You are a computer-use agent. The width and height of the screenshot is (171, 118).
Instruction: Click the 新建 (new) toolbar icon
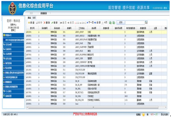29,23
